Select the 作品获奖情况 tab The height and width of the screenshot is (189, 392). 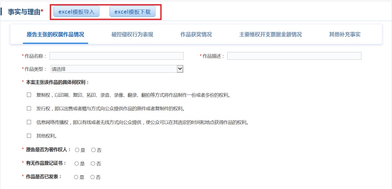pos(196,35)
